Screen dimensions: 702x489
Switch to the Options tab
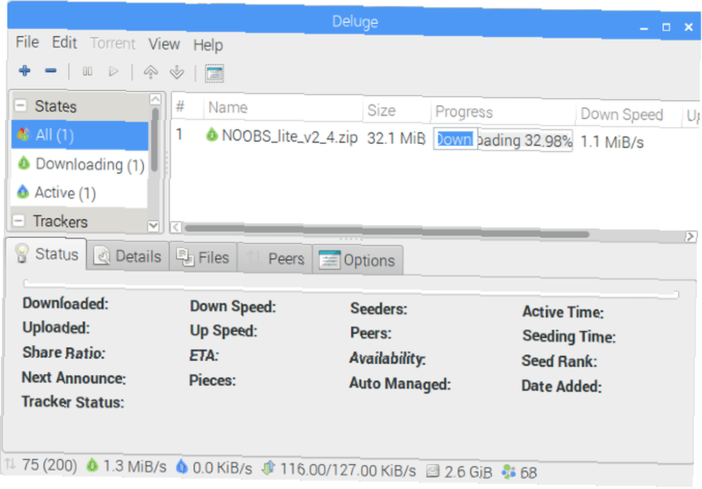pyautogui.click(x=357, y=260)
